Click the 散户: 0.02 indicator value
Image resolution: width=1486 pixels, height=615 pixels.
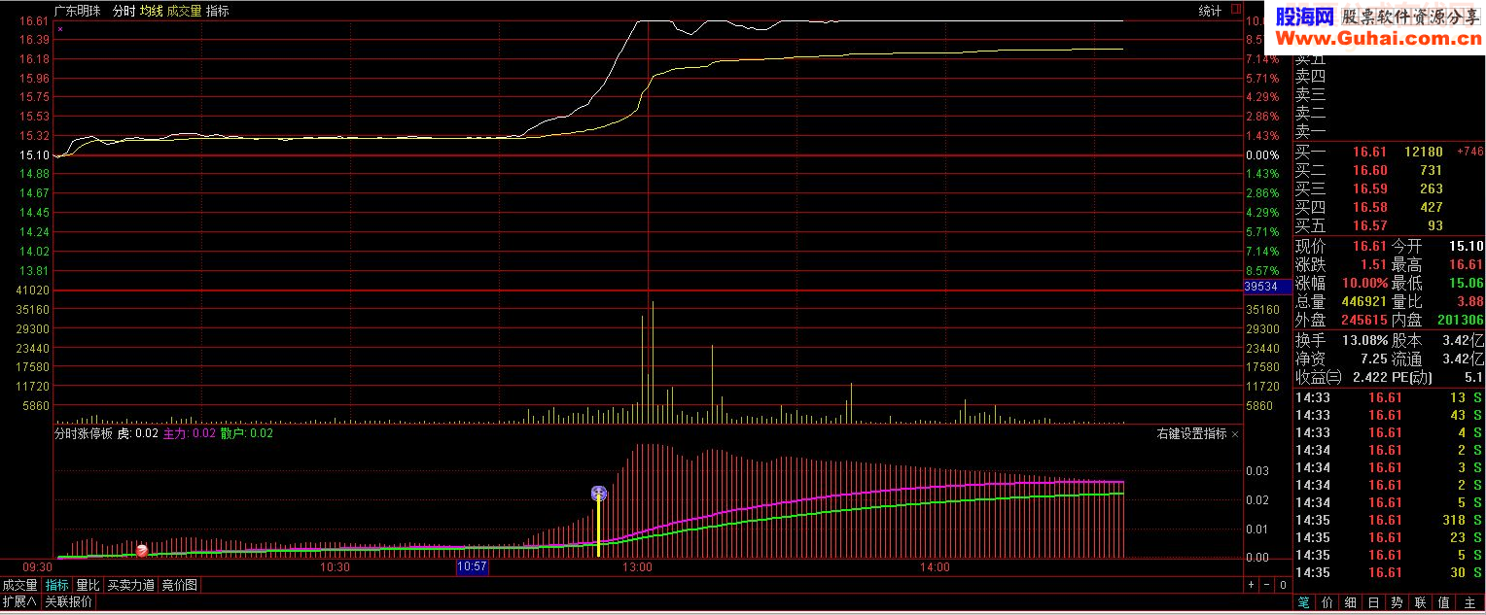click(x=247, y=434)
